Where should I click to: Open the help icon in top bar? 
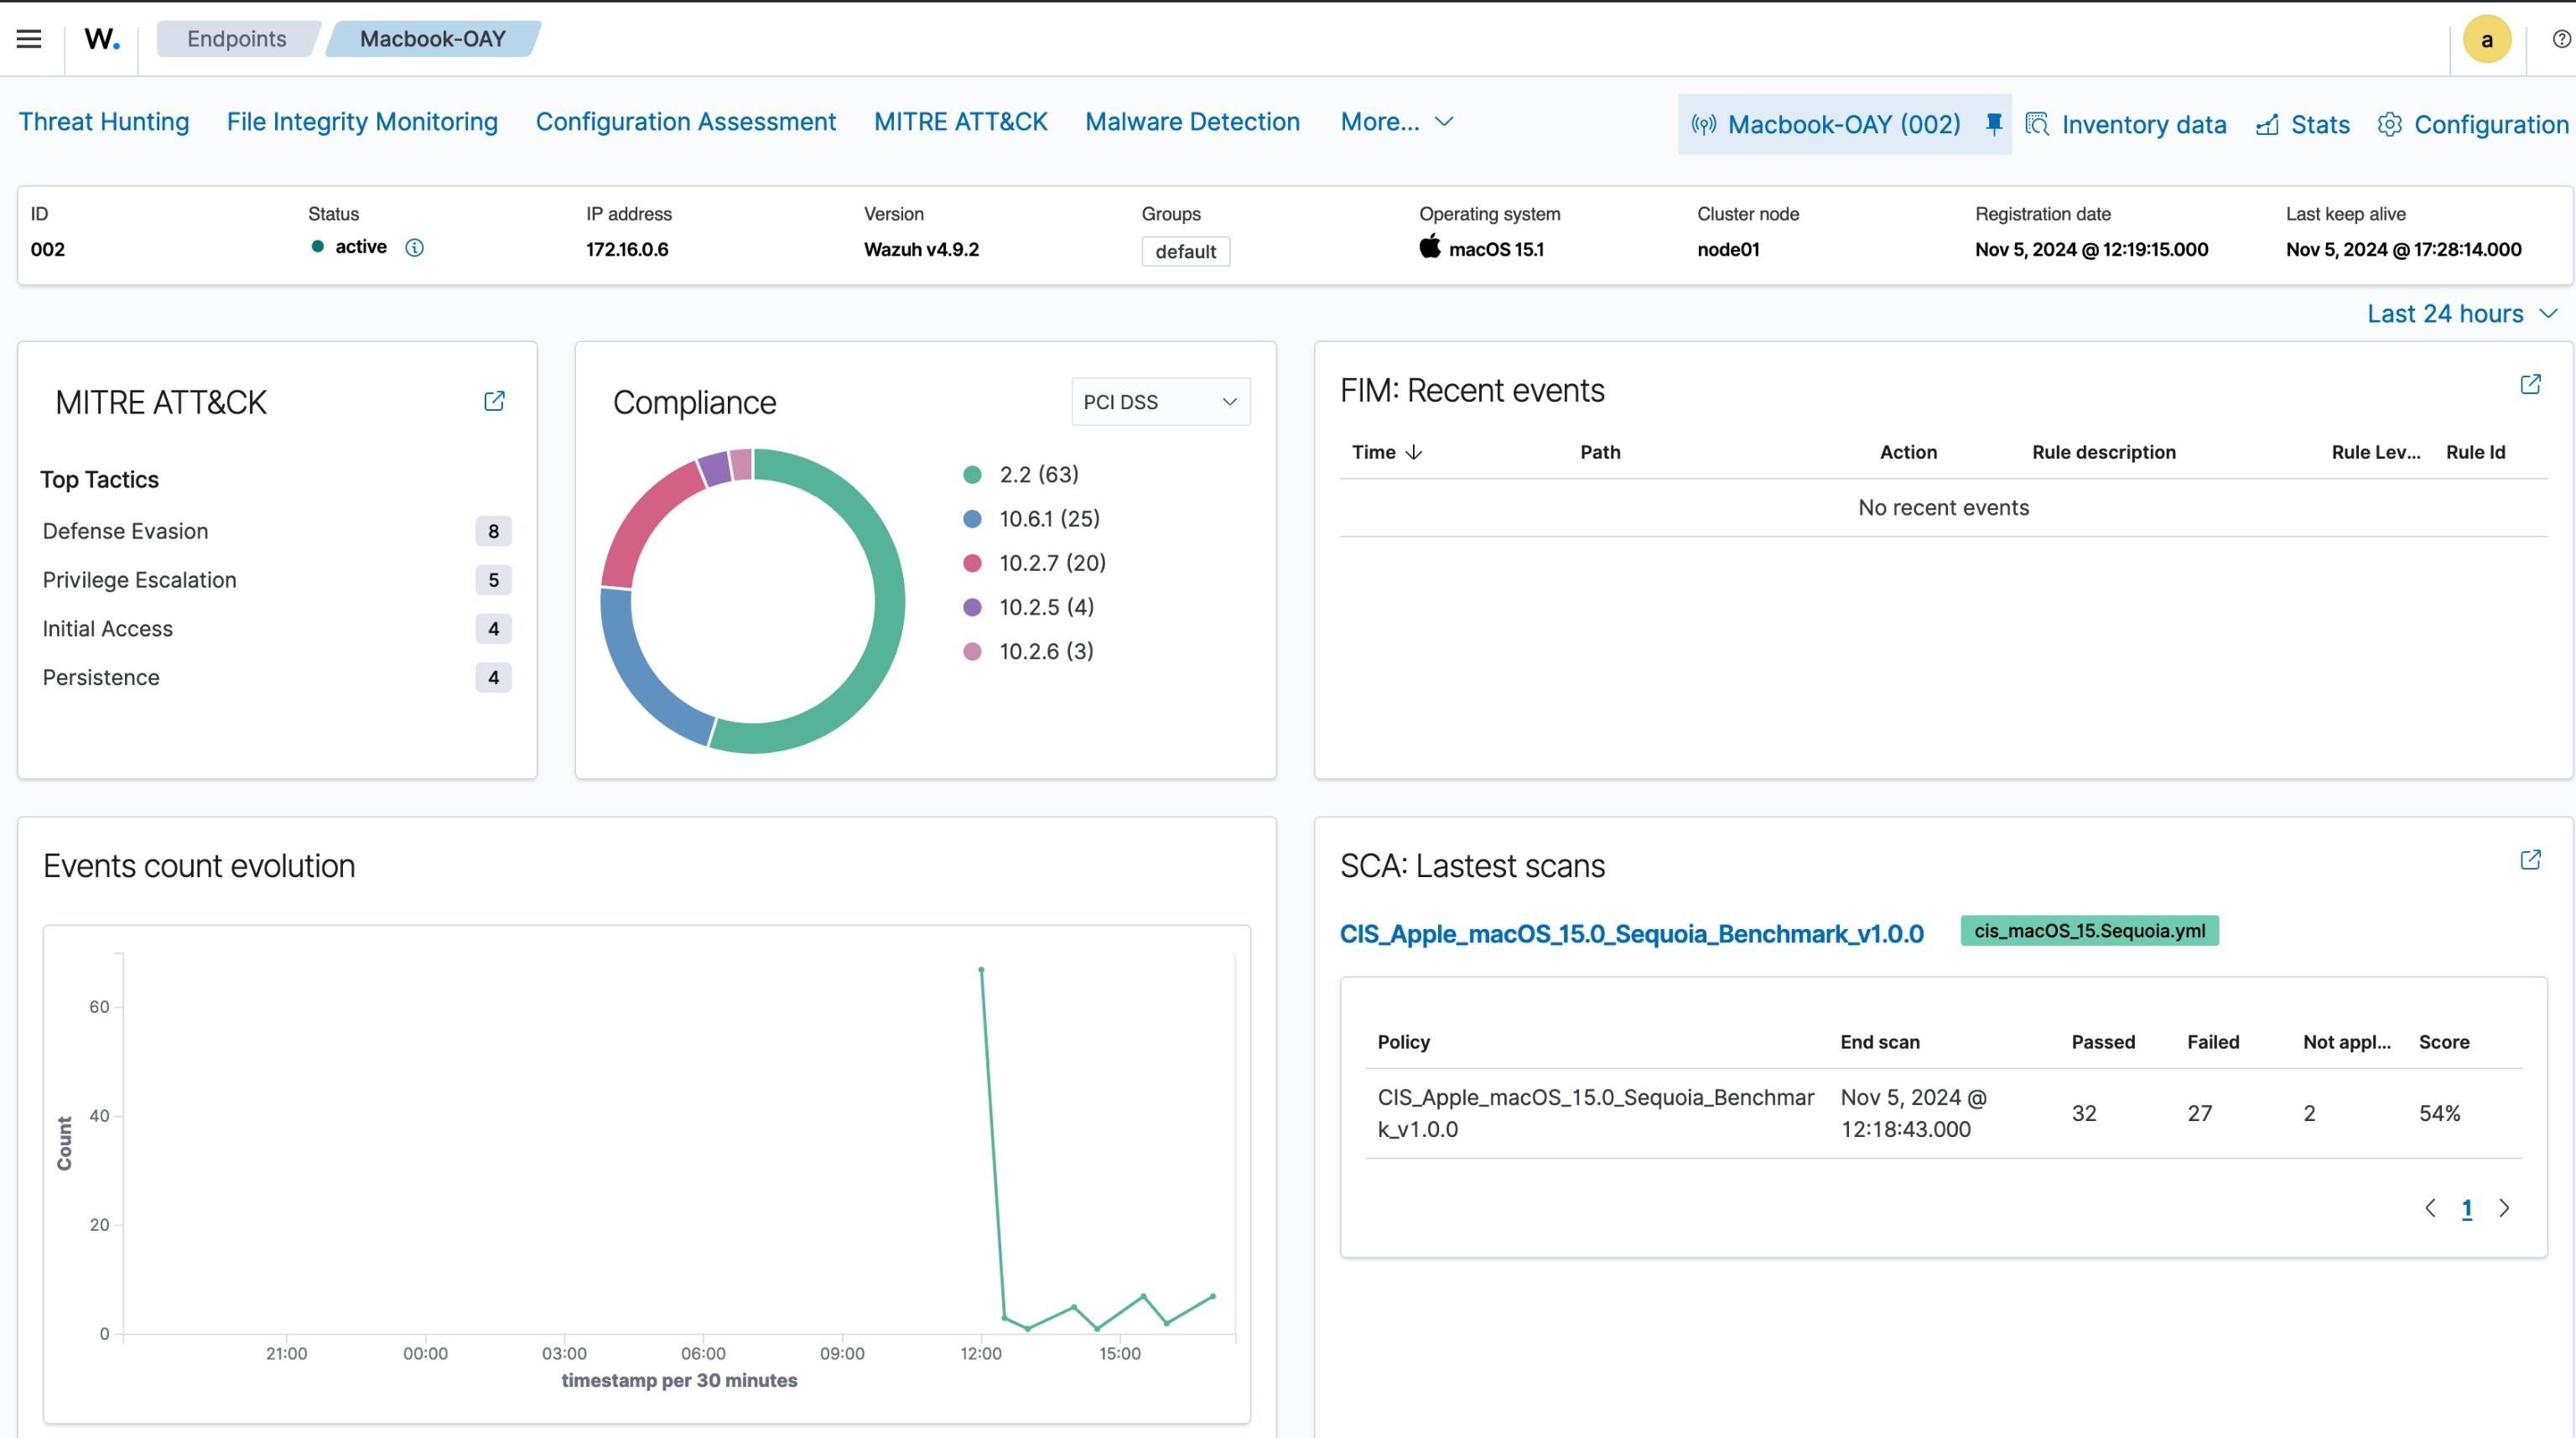point(2561,39)
